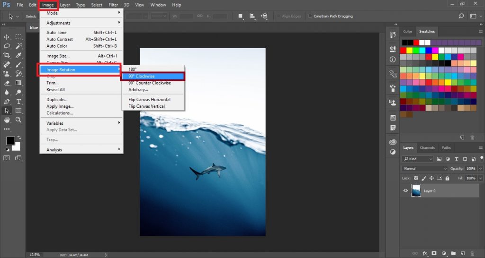Delete layer using Layers panel trash

pyautogui.click(x=472, y=253)
